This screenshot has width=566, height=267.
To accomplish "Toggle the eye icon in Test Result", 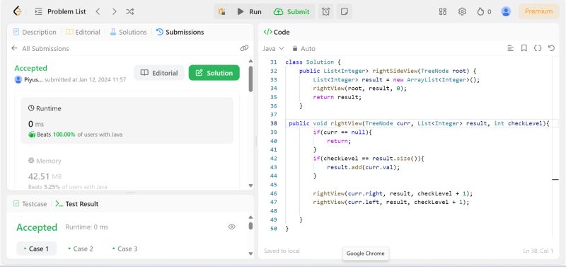I will pyautogui.click(x=232, y=227).
